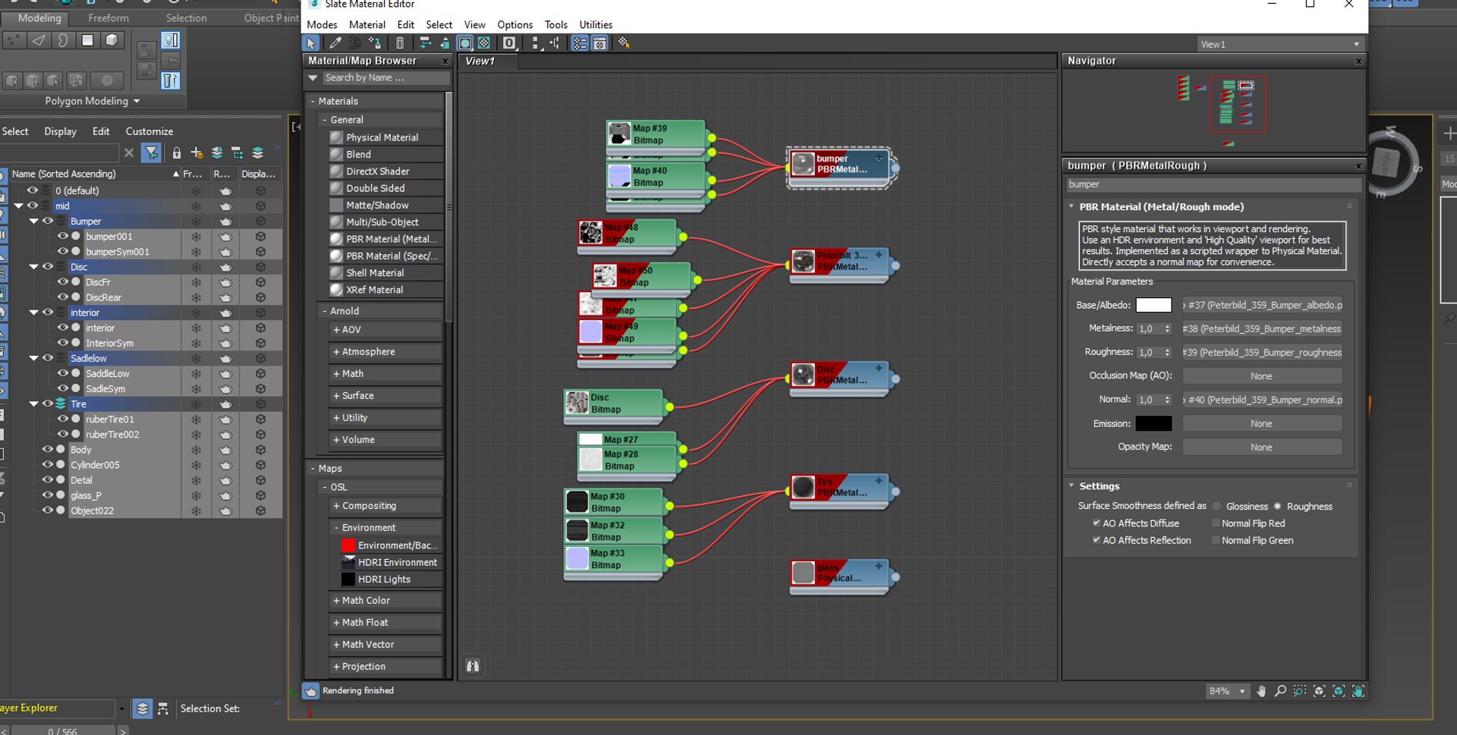1457x735 pixels.
Task: Collapse the Bumper layer tree node
Action: point(33,221)
